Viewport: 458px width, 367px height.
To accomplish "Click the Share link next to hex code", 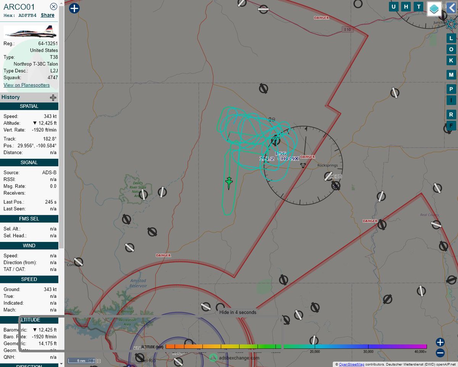I will pos(48,15).
